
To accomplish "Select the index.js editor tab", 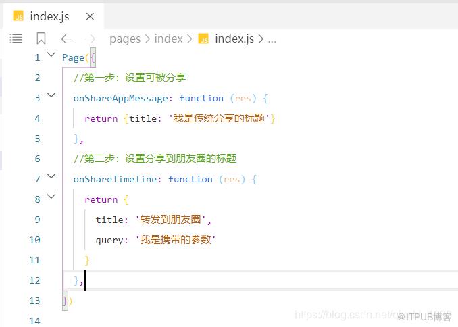I will 53,16.
